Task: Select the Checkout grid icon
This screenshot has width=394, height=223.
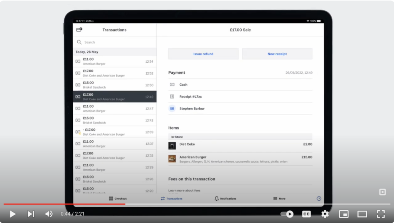Action: [111, 198]
